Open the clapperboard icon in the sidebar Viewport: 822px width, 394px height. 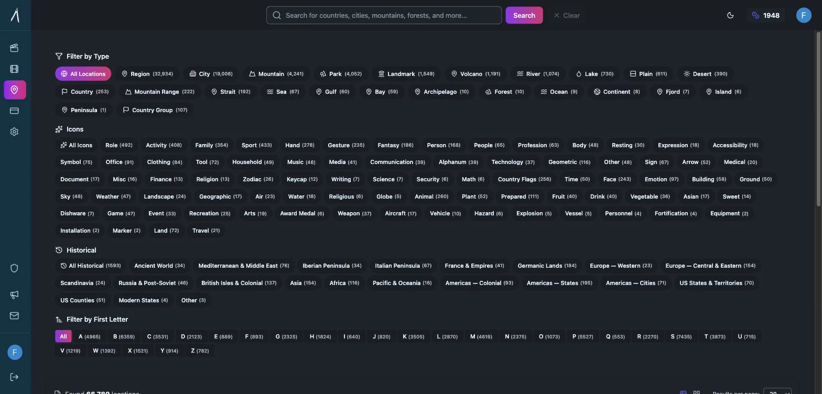(15, 48)
